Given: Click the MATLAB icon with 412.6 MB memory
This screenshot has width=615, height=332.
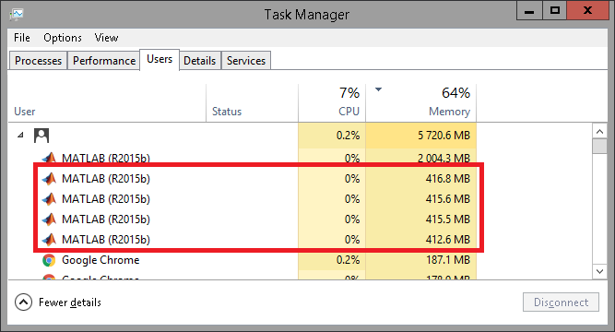Looking at the screenshot, I should pyautogui.click(x=49, y=240).
